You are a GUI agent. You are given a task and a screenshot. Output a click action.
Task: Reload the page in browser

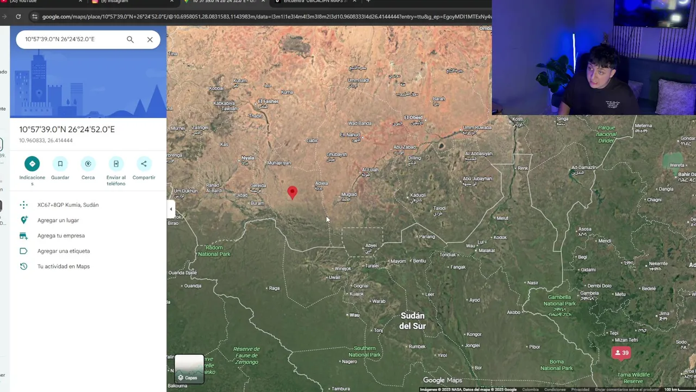18,16
